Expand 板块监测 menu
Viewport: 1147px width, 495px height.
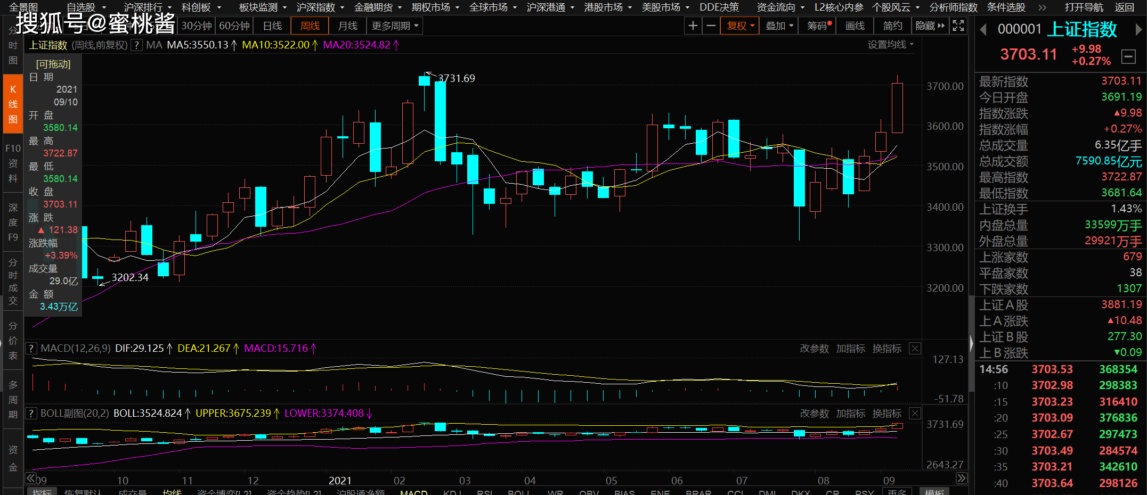click(x=263, y=7)
